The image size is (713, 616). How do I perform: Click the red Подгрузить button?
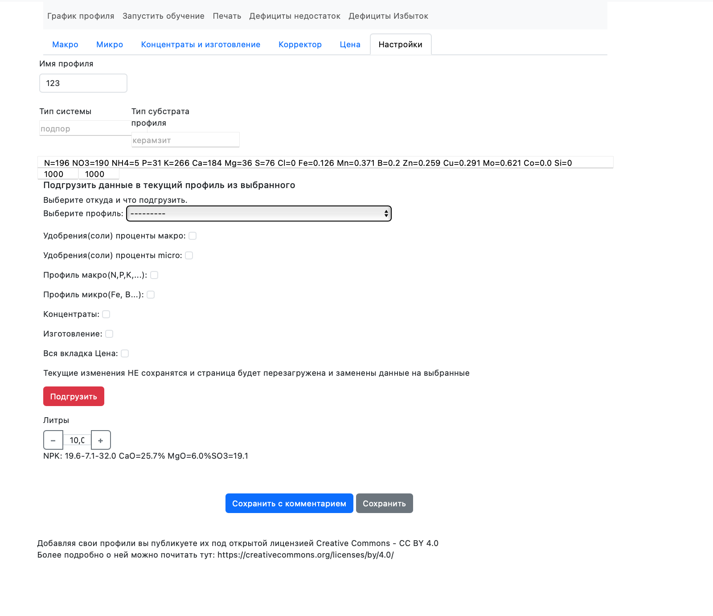[74, 396]
